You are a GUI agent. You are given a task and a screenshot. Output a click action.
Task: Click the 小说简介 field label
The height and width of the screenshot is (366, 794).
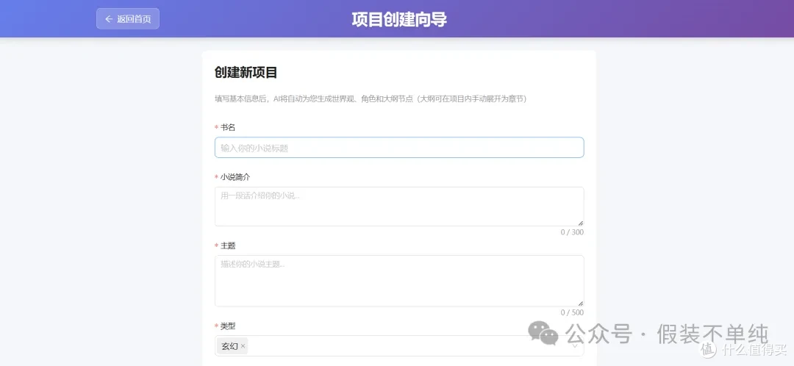235,177
